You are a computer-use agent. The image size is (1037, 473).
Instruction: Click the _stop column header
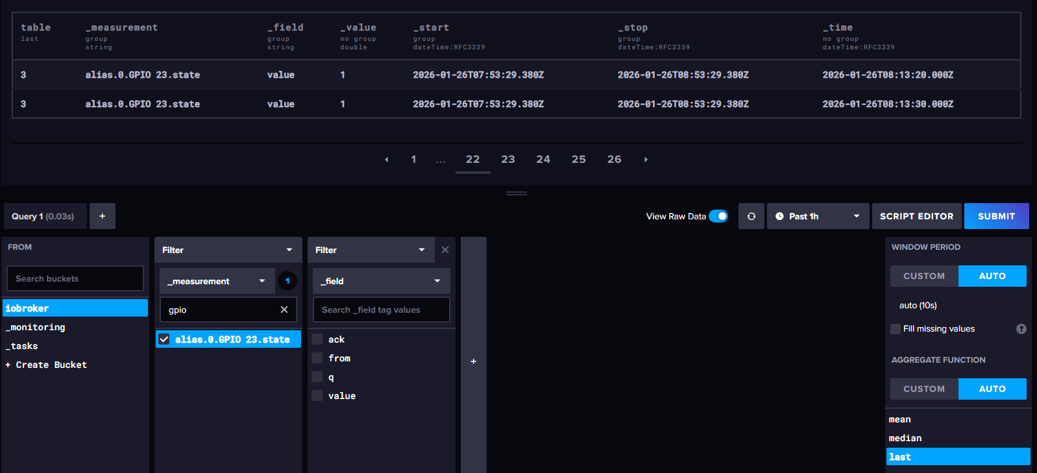pos(633,27)
